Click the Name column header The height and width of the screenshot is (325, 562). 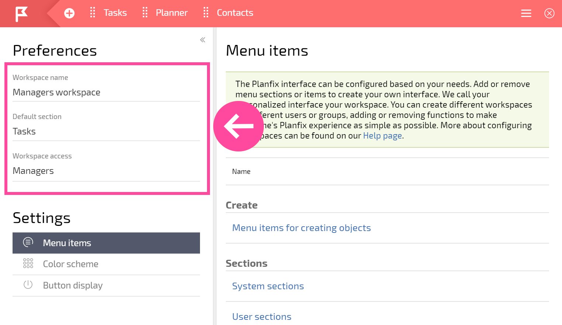pyautogui.click(x=241, y=171)
